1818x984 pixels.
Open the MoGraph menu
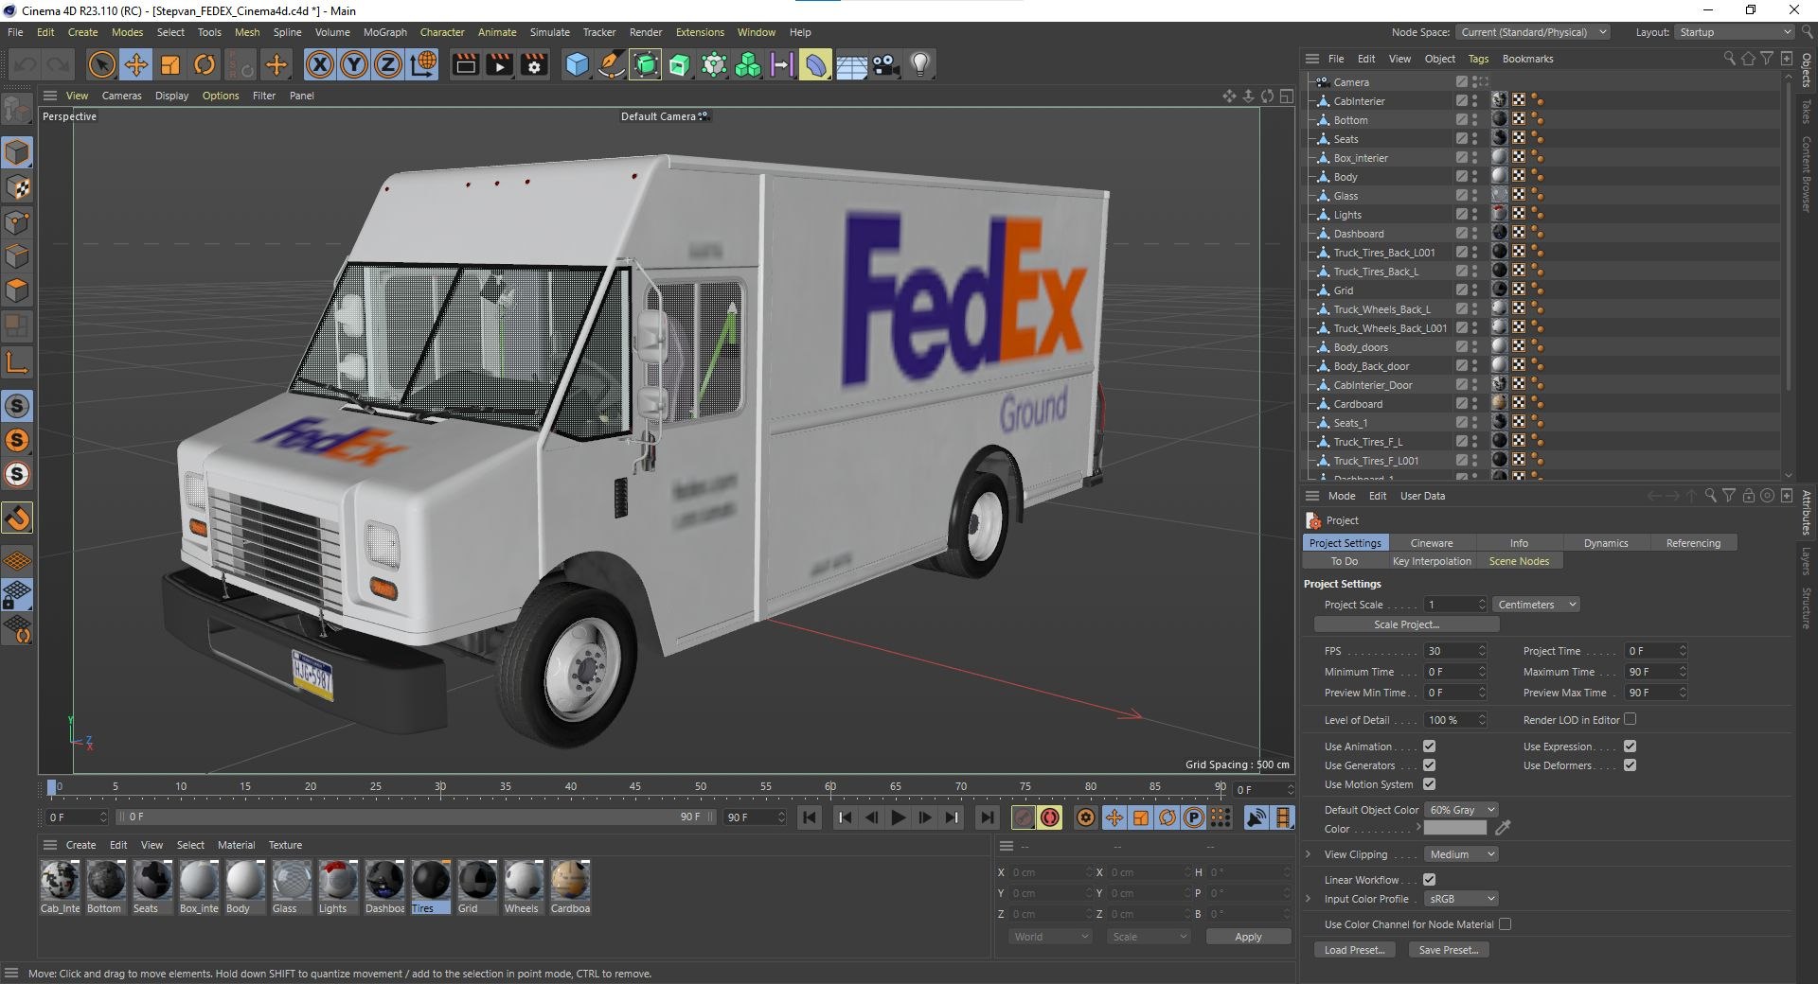click(384, 32)
